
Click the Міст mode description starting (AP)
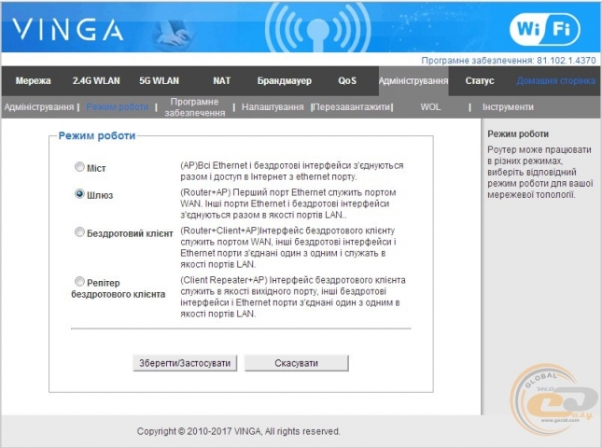(292, 171)
